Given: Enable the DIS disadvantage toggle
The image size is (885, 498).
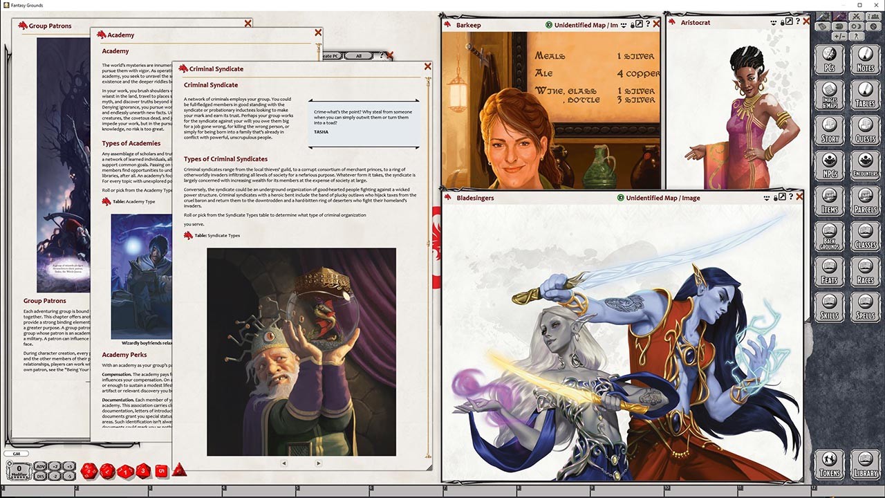Looking at the screenshot, I should pyautogui.click(x=40, y=475).
